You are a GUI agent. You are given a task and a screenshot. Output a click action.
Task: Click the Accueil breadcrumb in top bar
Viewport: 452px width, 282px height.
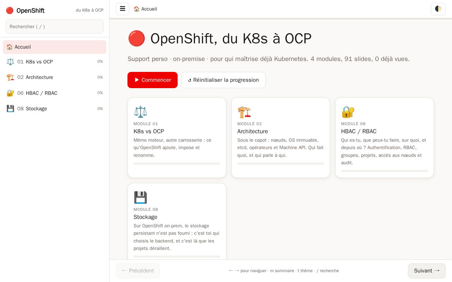pyautogui.click(x=145, y=9)
